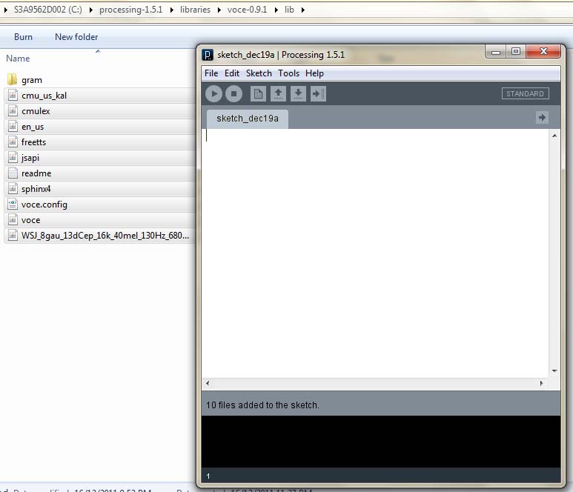Click the '10 files added to the sketch.' status message
This screenshot has width=573, height=492.
[262, 405]
